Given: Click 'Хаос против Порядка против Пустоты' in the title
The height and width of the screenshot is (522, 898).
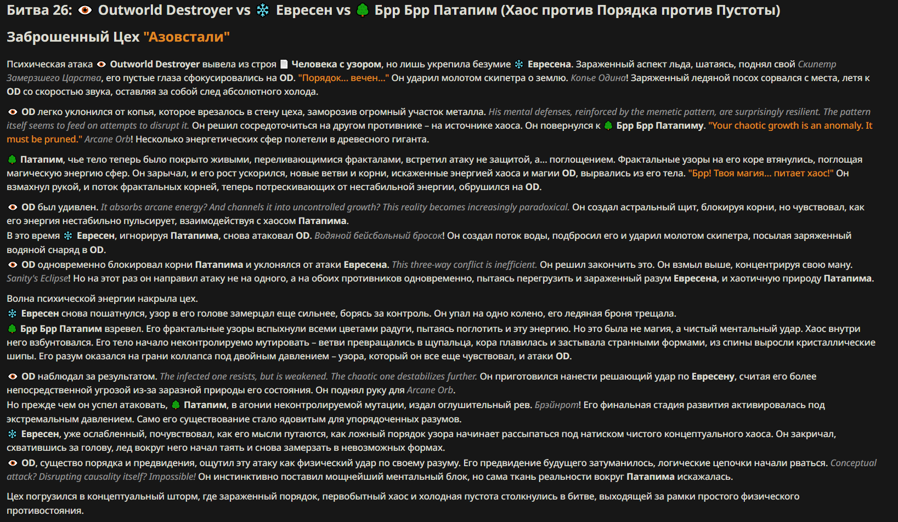Looking at the screenshot, I should pyautogui.click(x=640, y=10).
